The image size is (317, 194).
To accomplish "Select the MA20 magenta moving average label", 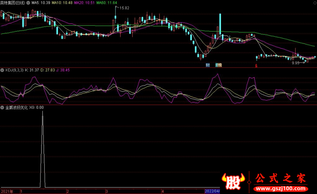I will point(84,3).
